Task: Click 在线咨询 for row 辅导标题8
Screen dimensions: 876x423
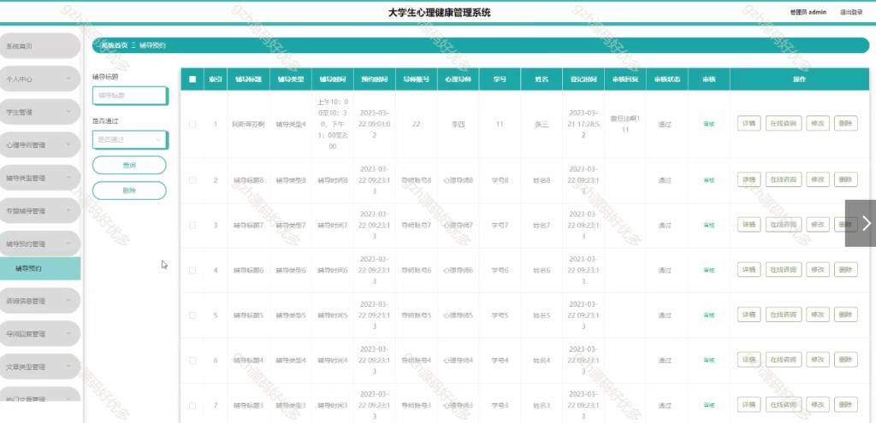Action: tap(784, 179)
